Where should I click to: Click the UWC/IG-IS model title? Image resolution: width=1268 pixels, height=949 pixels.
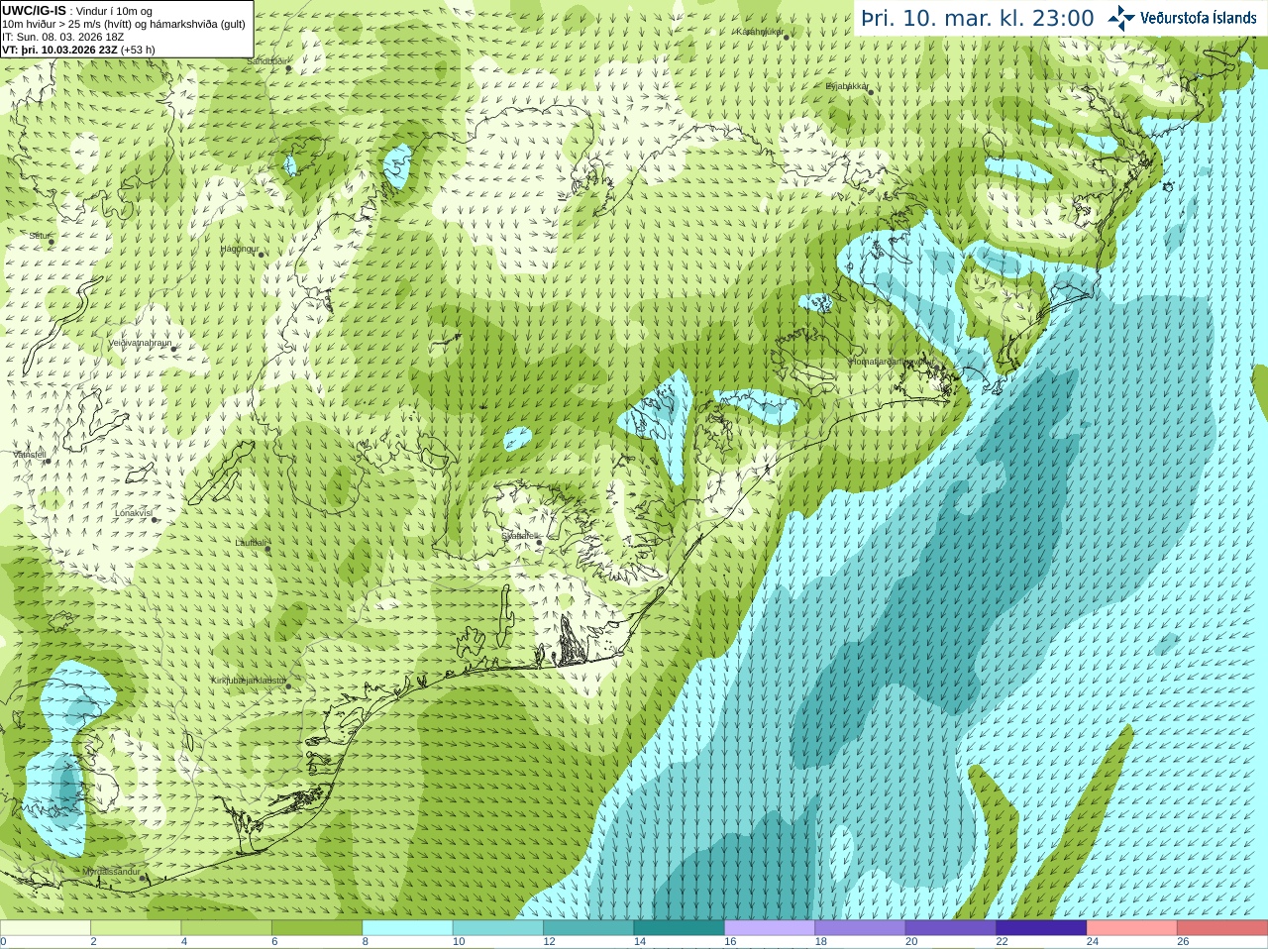pos(34,10)
